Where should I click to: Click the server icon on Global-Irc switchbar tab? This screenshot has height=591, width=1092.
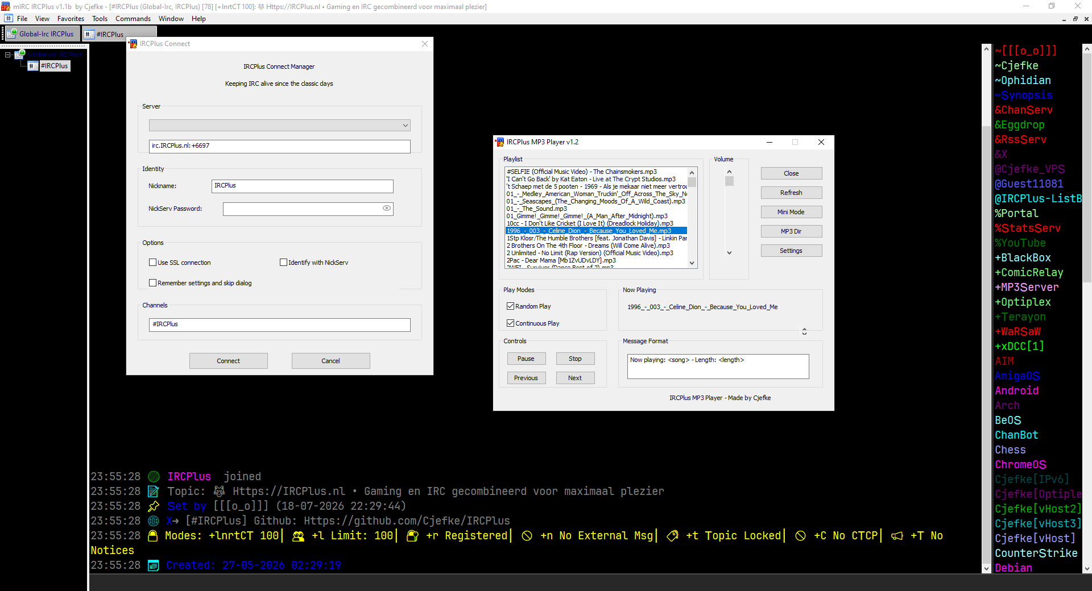[x=12, y=34]
